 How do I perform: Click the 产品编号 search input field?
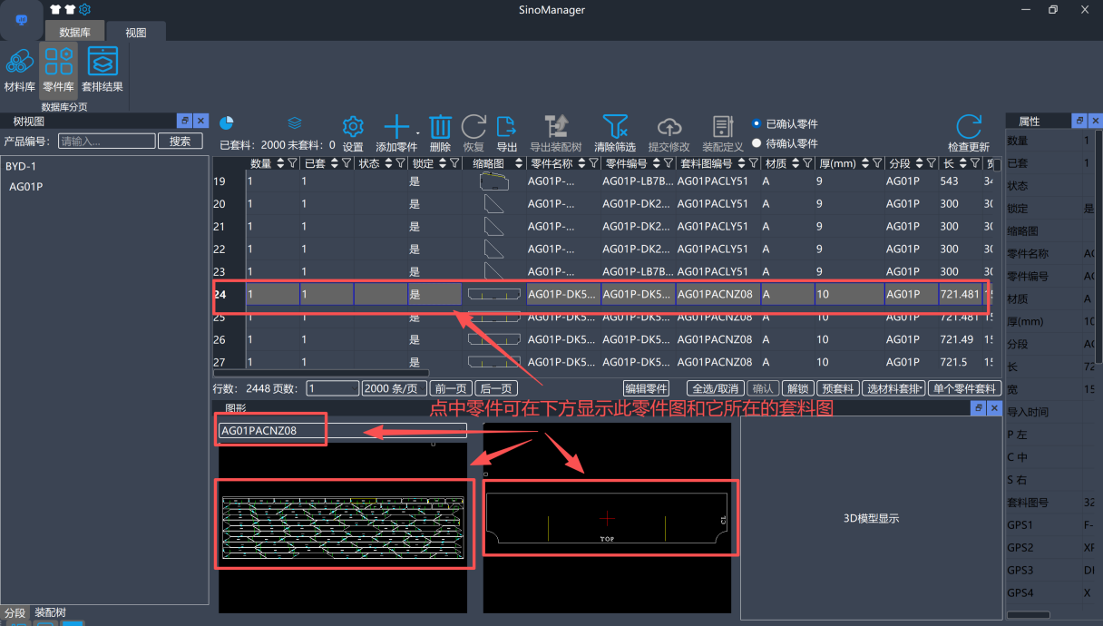106,141
